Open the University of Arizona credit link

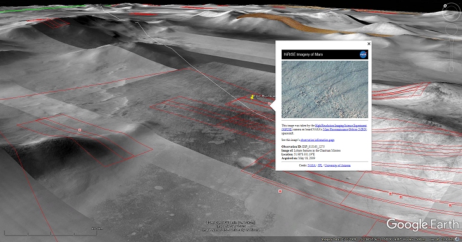click(x=337, y=166)
